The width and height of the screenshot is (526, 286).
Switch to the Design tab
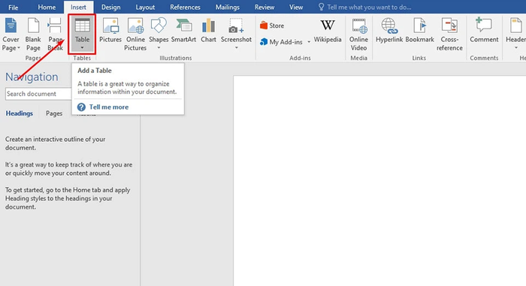(110, 7)
